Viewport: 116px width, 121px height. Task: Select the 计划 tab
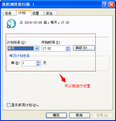pos(24,13)
